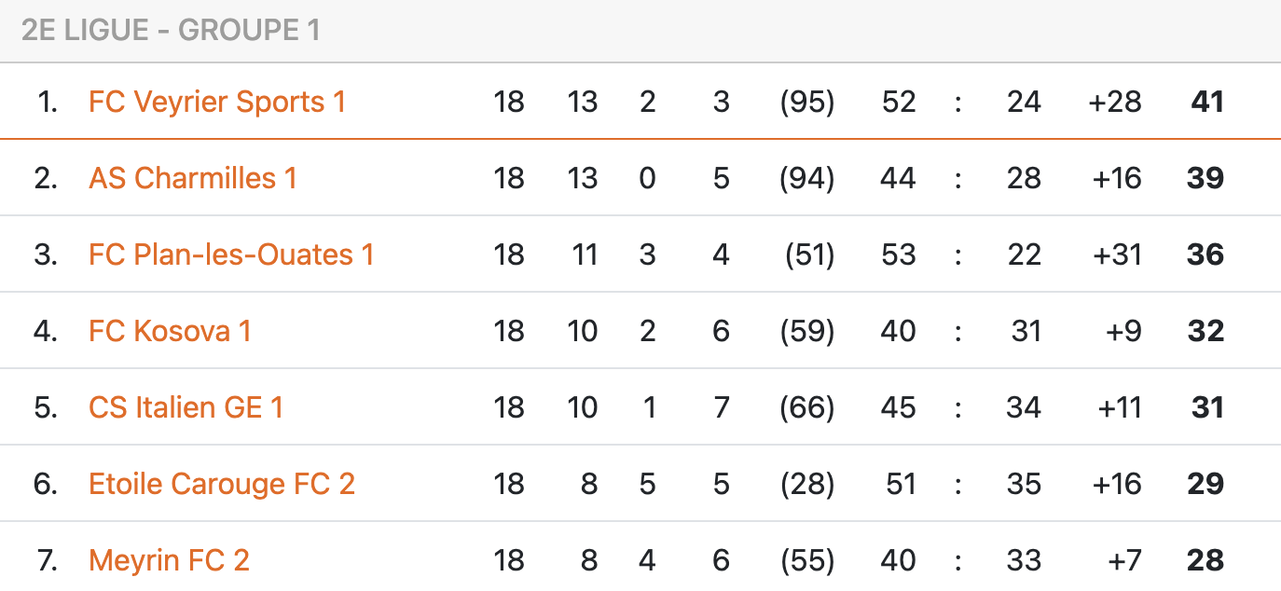
Task: Click the 2E LIGUE - GROUPE 1 header
Action: (x=171, y=31)
